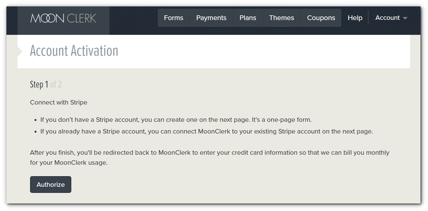
Task: Click the paragraph about credit card redirect
Action: (209, 157)
